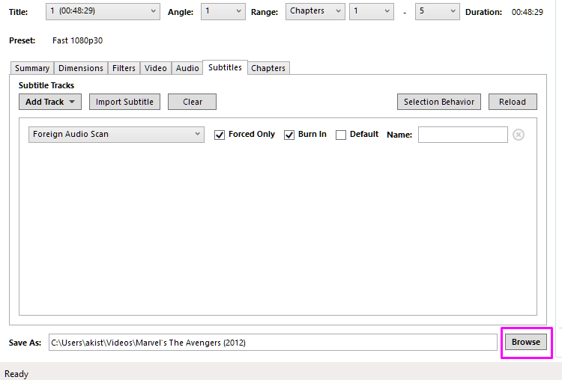Open the Angle dropdown
This screenshot has width=562, height=380.
tap(223, 11)
